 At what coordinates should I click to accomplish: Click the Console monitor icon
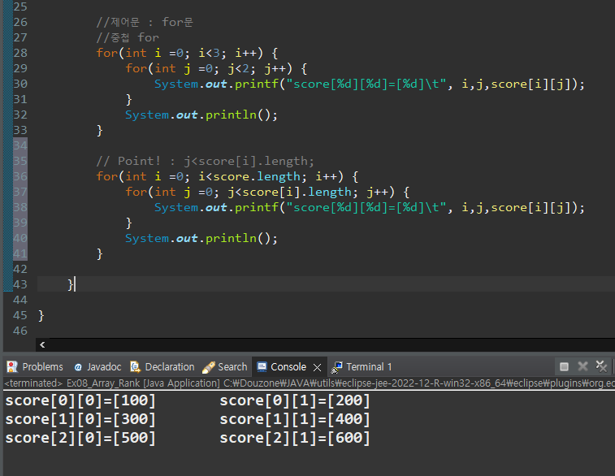262,366
